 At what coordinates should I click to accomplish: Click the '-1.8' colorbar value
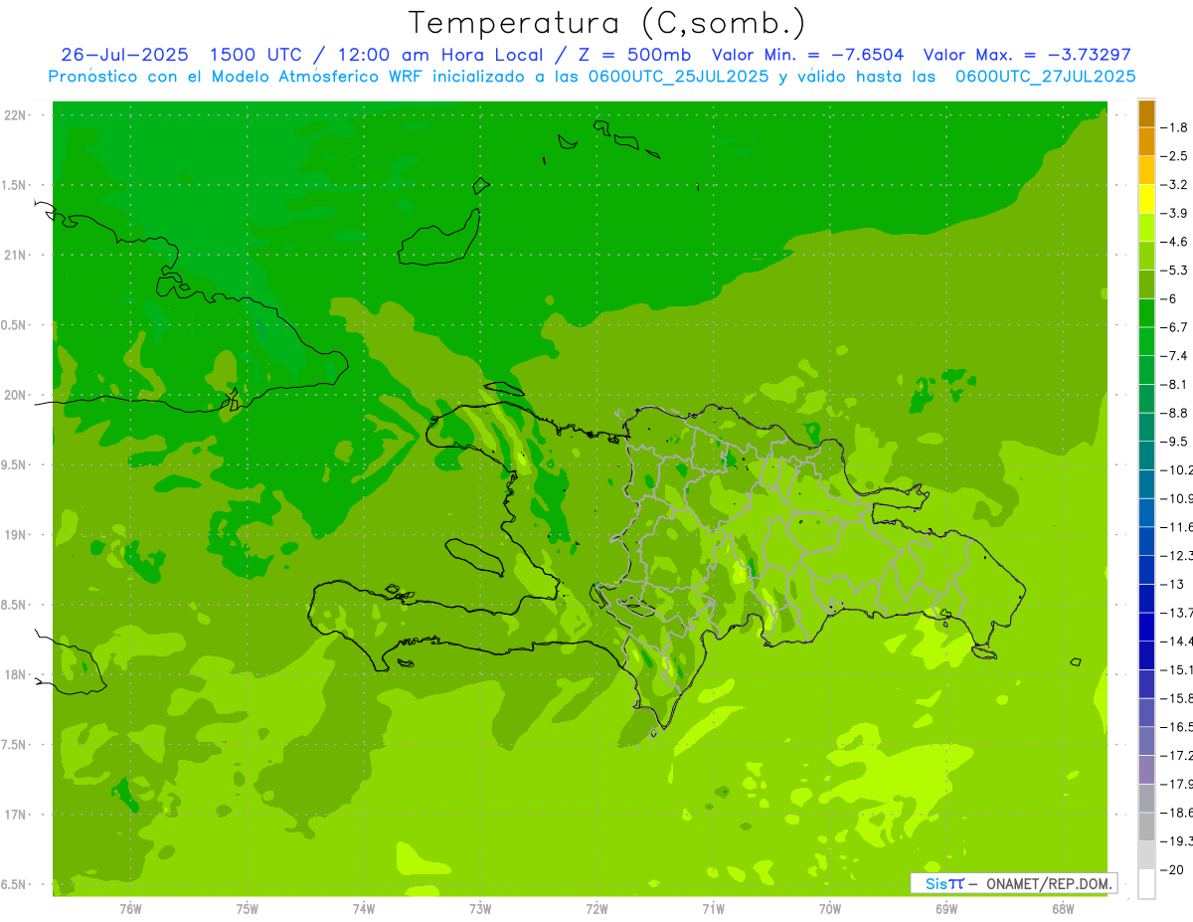pos(1176,127)
